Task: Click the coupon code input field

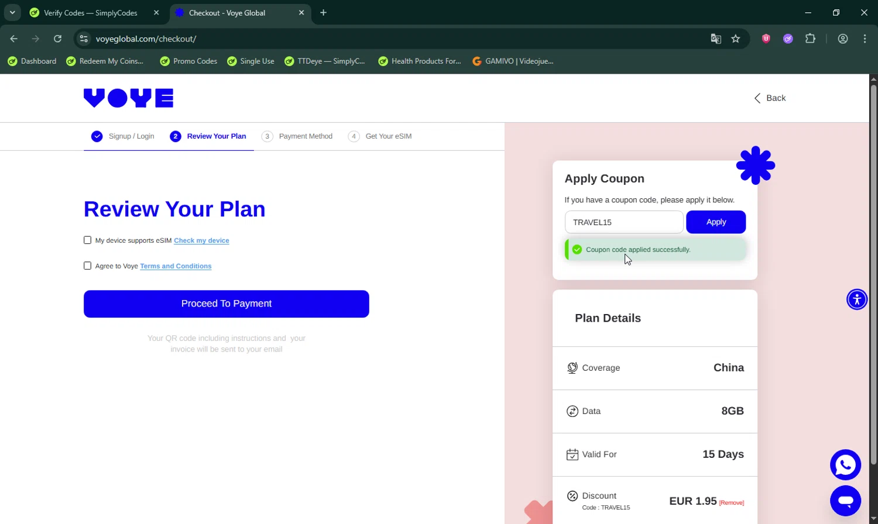Action: pyautogui.click(x=624, y=222)
